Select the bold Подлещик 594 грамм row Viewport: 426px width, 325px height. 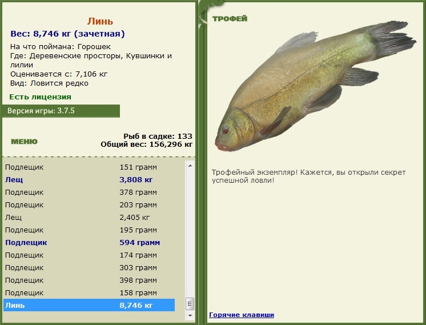pyautogui.click(x=89, y=242)
